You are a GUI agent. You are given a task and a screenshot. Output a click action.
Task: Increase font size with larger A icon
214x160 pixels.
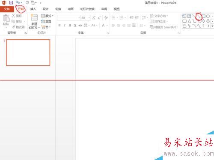coord(94,18)
